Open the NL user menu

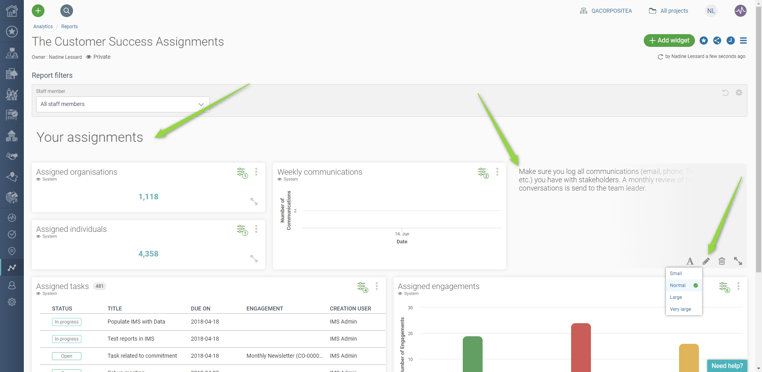(711, 11)
